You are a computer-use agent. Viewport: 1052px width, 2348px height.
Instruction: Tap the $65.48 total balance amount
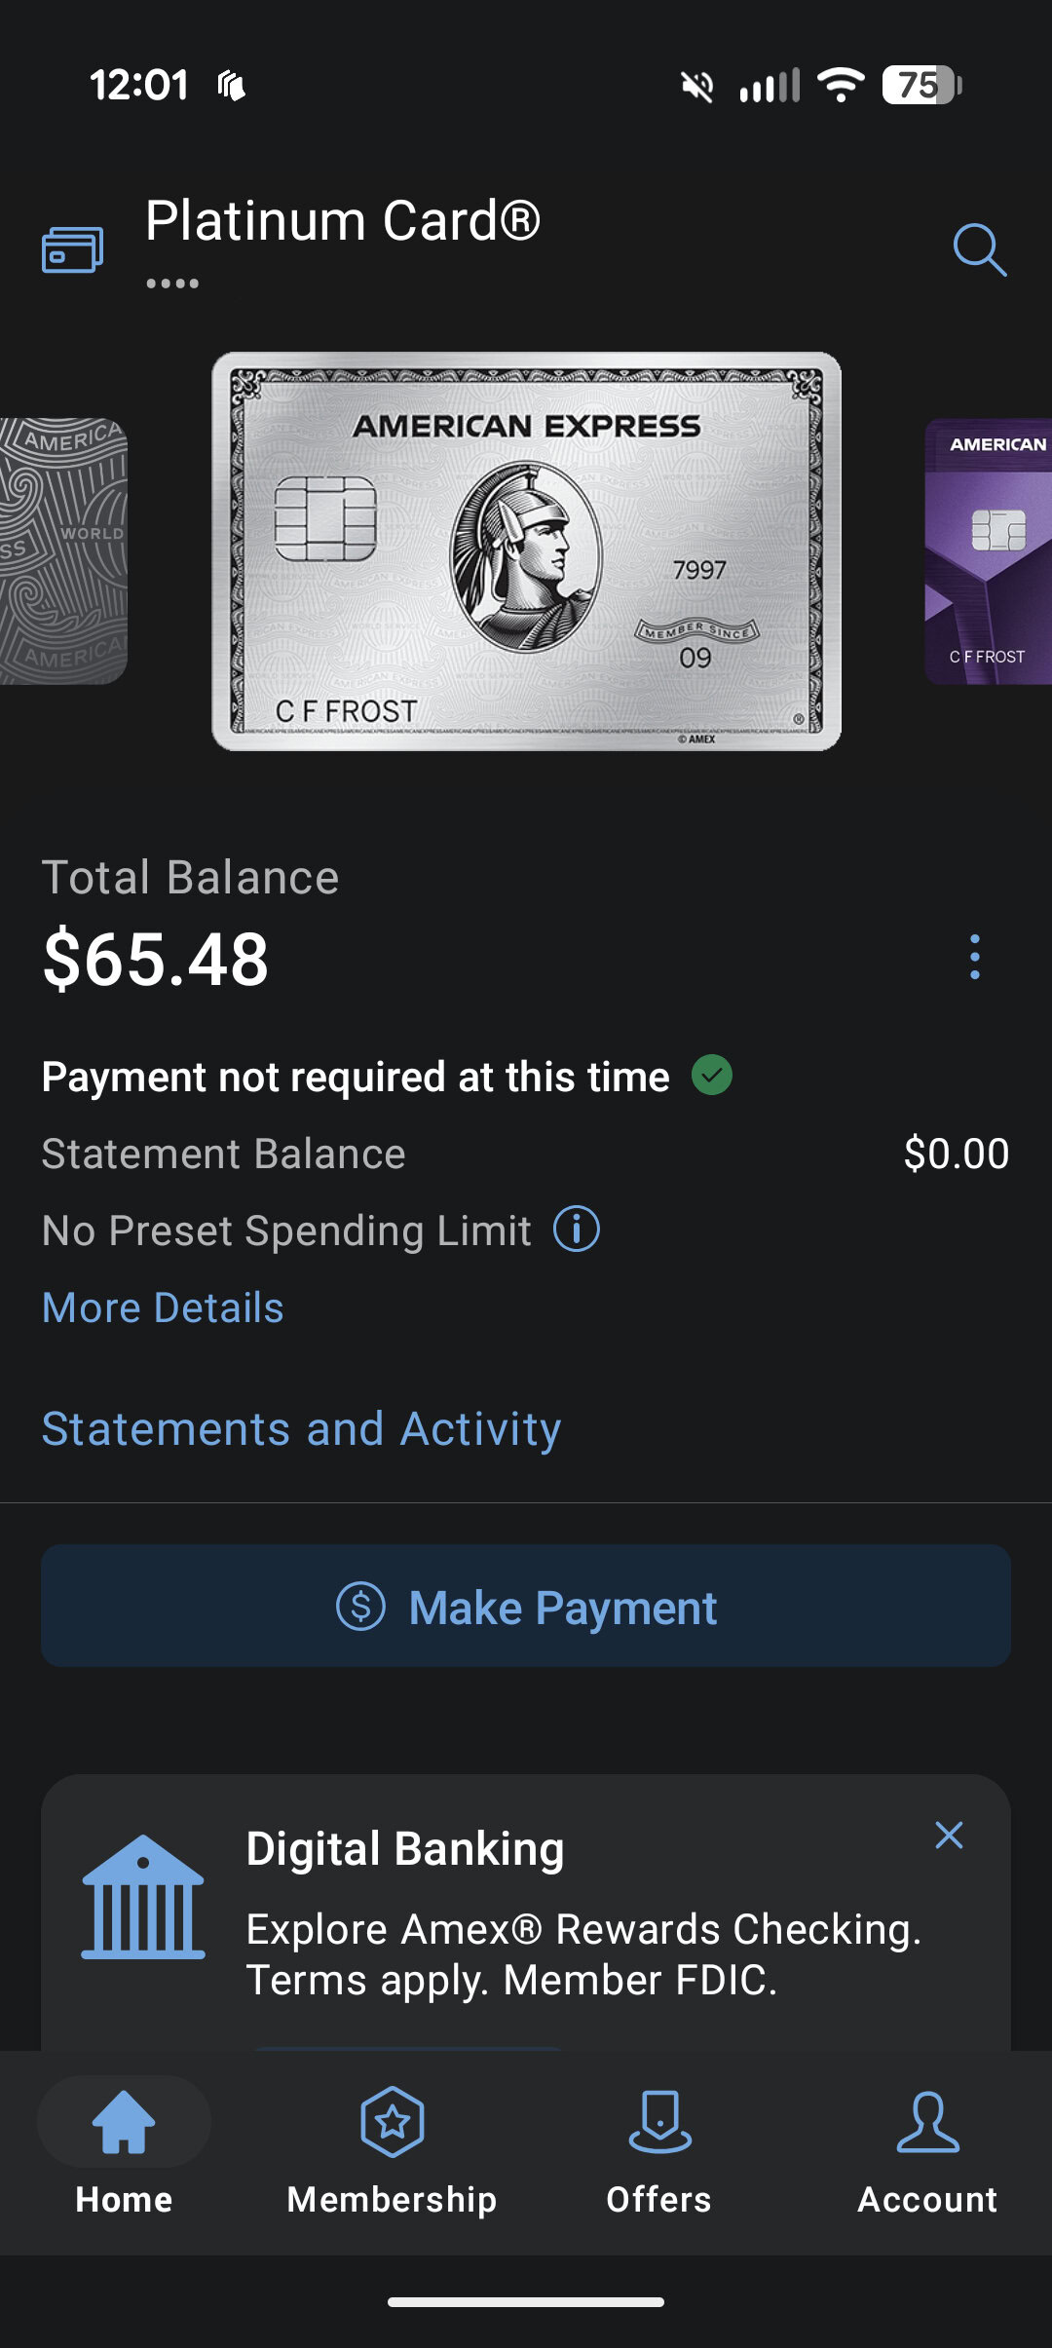click(x=156, y=960)
